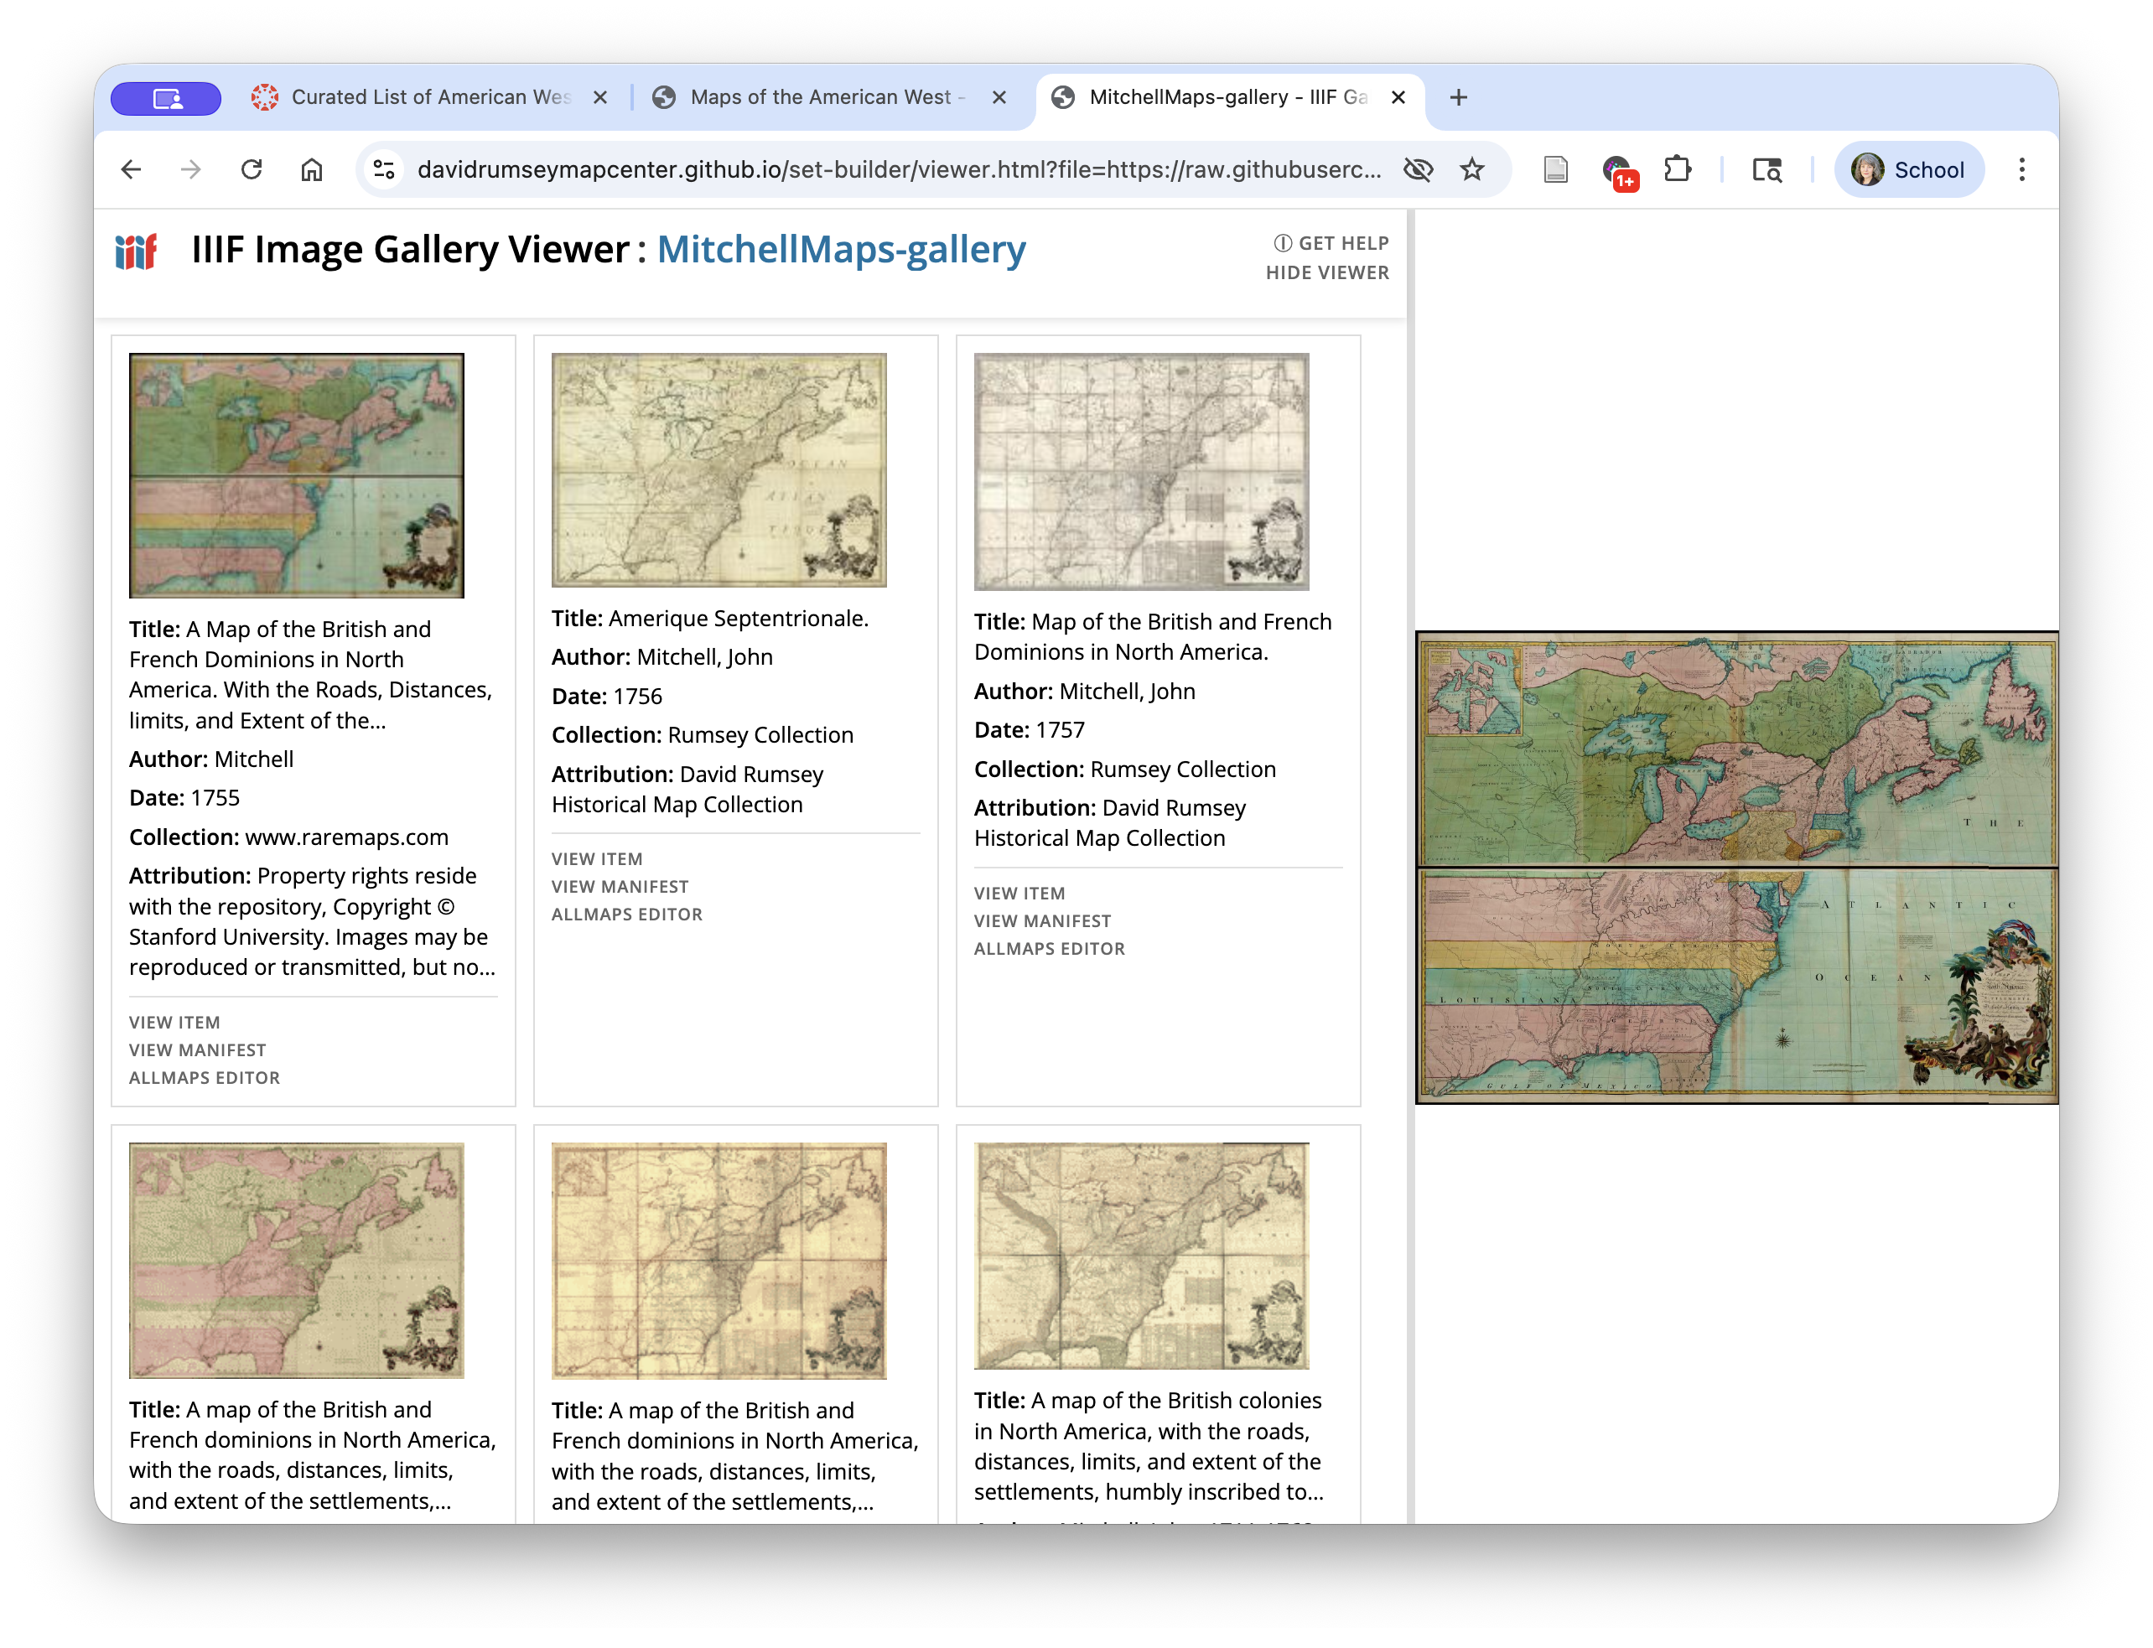Image resolution: width=2153 pixels, height=1648 pixels.
Task: Open the browser home page icon
Action: coord(312,168)
